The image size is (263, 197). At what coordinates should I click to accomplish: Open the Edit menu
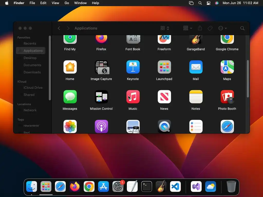click(43, 3)
